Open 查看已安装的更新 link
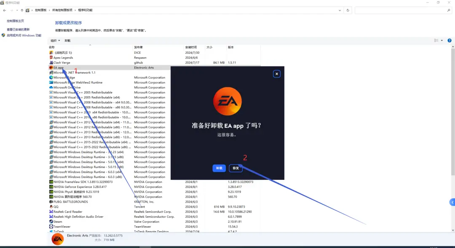Screen dimensions: 455x248 click(18, 29)
